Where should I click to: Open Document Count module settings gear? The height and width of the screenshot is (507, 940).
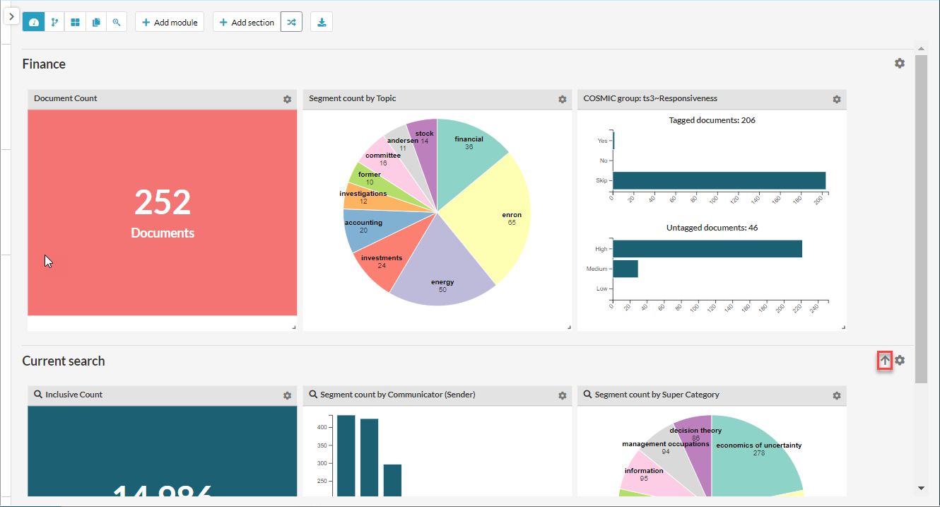coord(288,100)
